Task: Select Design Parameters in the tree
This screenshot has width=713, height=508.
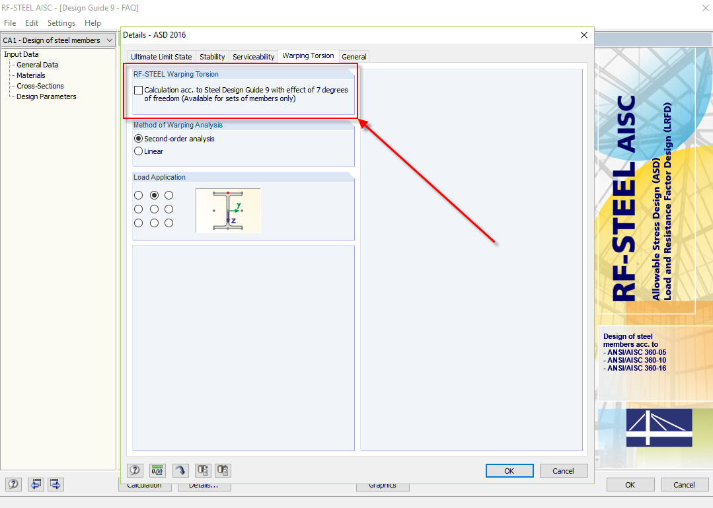Action: (x=46, y=96)
